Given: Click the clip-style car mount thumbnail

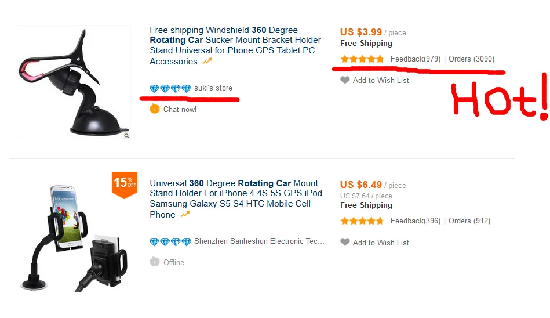Looking at the screenshot, I should 74,82.
